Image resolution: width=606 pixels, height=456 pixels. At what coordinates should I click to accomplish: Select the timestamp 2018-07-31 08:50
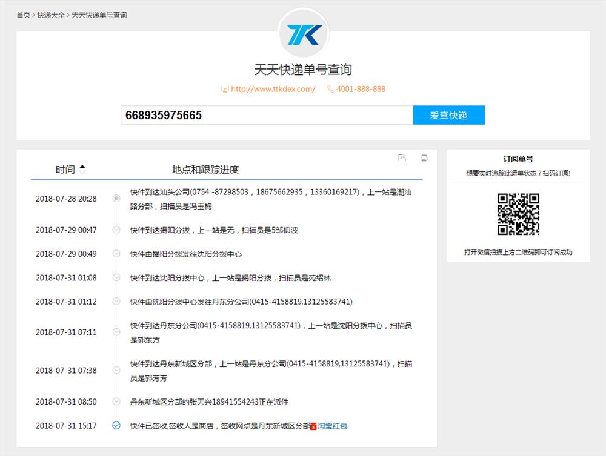pyautogui.click(x=66, y=402)
